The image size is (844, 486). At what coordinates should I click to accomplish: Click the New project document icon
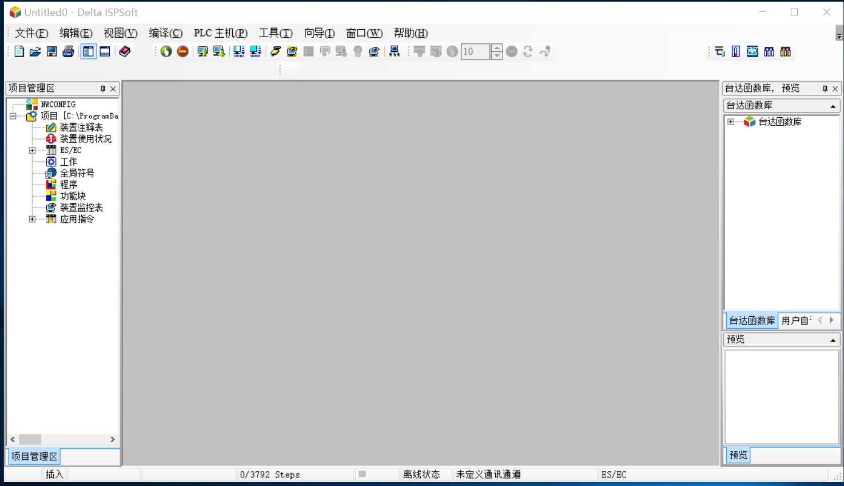(19, 51)
